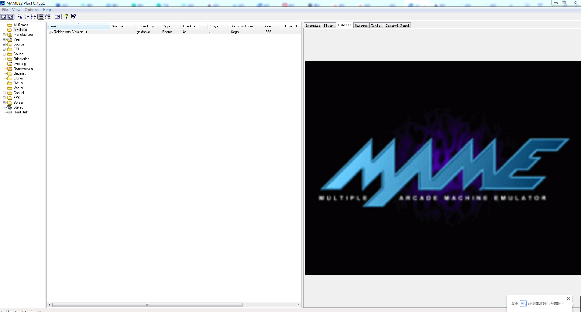Select the Screen tree item label
Viewport: 581px width, 312px height.
(x=19, y=102)
